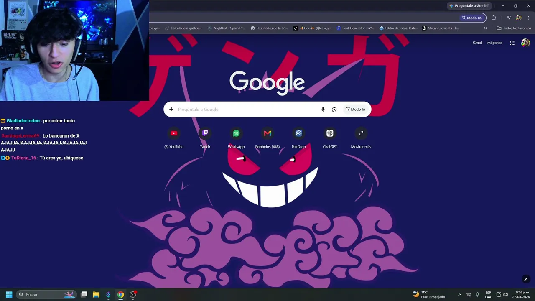The width and height of the screenshot is (535, 301).
Task: Switch to Google Chrome on the taskbar
Action: [x=120, y=295]
